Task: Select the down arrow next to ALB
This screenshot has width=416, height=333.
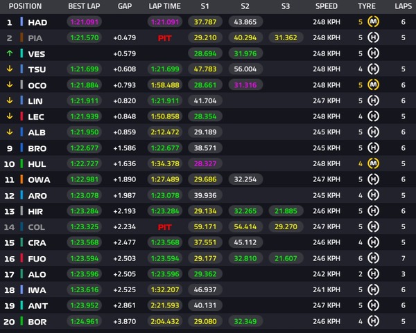Action: coord(9,132)
